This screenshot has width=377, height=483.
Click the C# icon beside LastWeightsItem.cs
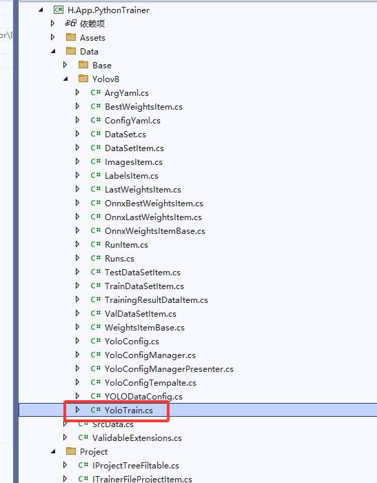click(96, 189)
